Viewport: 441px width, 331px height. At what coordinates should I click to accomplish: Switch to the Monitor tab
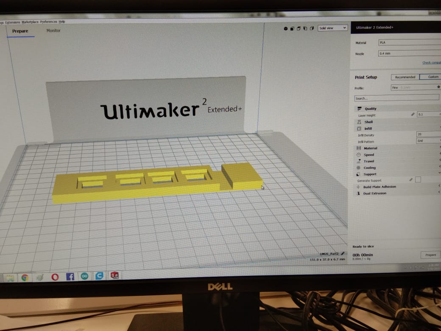pyautogui.click(x=53, y=31)
